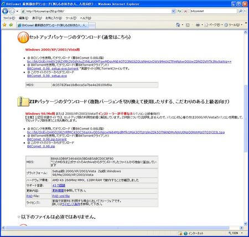
Task: Open the ツール menu in menu bar
Action: pos(71,18)
